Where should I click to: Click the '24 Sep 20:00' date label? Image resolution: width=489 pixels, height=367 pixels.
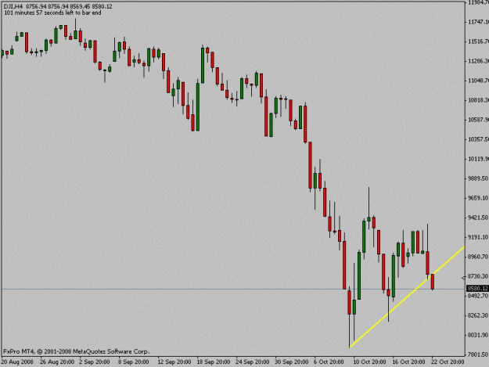[253, 362]
